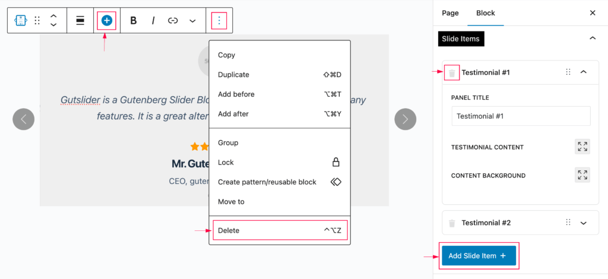Collapse the Slide Items section
608x279 pixels.
coord(592,39)
